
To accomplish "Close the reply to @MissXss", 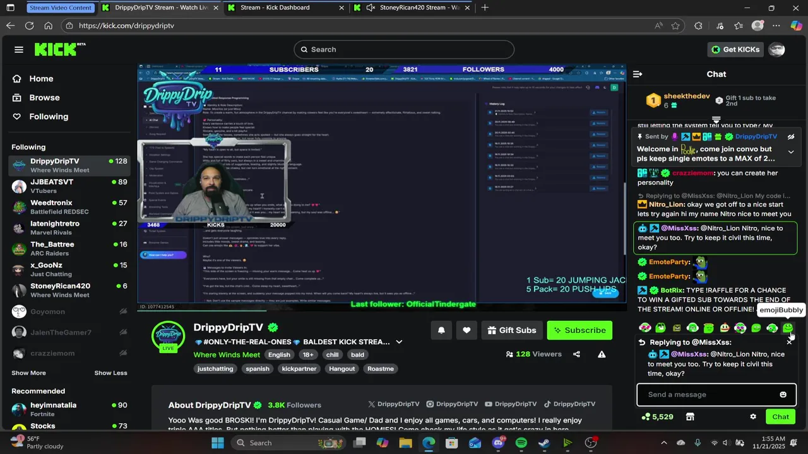I will pyautogui.click(x=789, y=342).
